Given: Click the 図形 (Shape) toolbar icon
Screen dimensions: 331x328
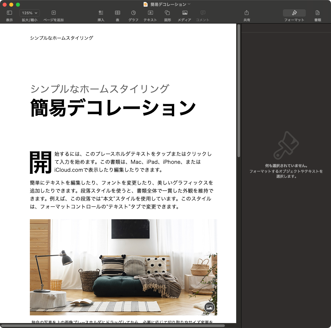Looking at the screenshot, I should (167, 13).
